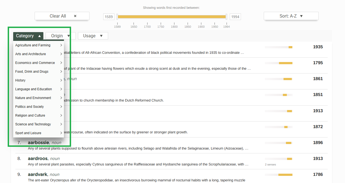Pick Language and Education category
Viewport: 345px width, 183px height.
click(33, 89)
